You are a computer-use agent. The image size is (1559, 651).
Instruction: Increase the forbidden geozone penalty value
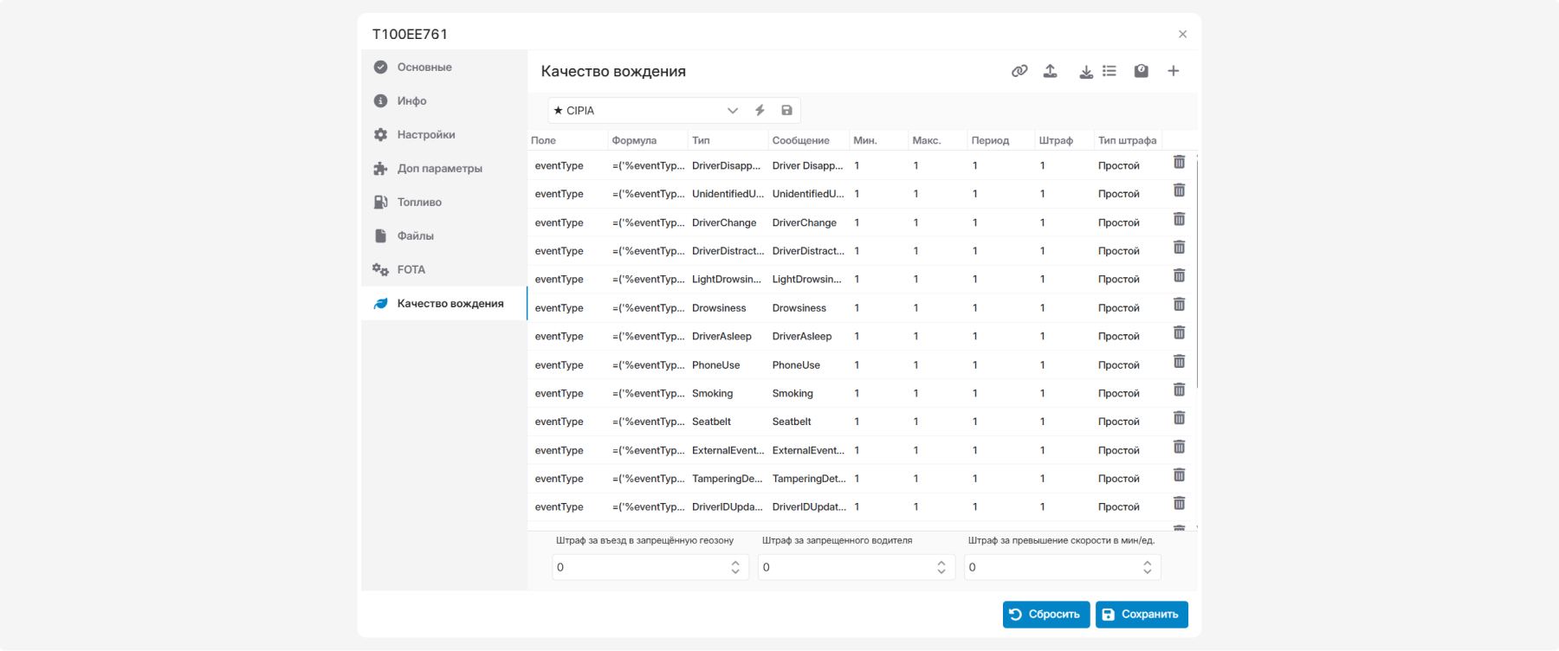[x=735, y=563]
